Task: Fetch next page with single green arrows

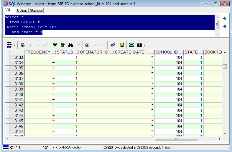Action: coord(55,45)
